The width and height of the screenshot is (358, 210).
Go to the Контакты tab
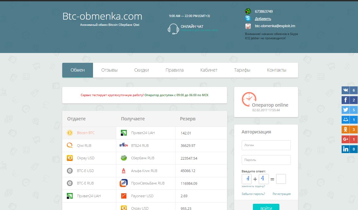[276, 70]
